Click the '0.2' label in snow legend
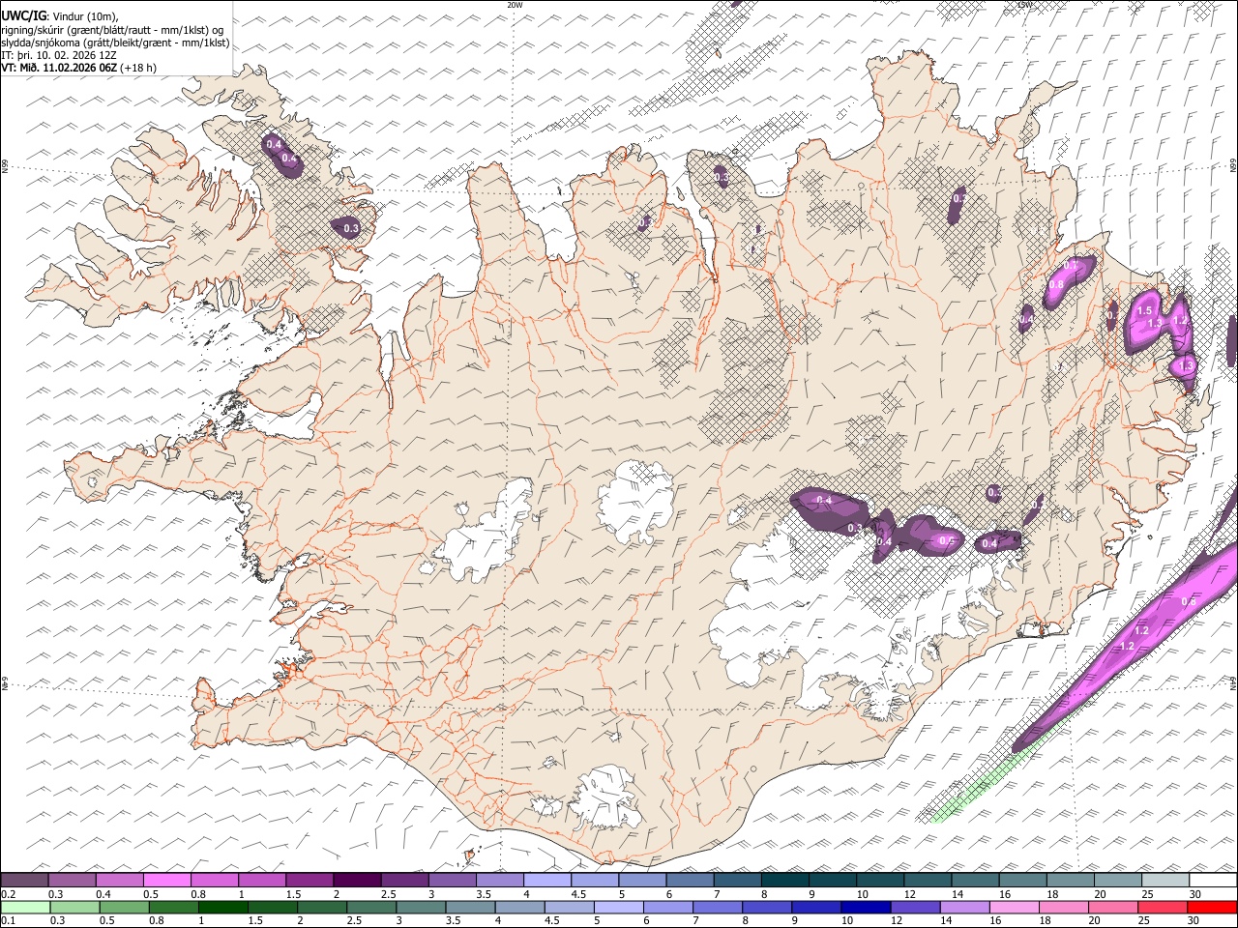 [7, 894]
